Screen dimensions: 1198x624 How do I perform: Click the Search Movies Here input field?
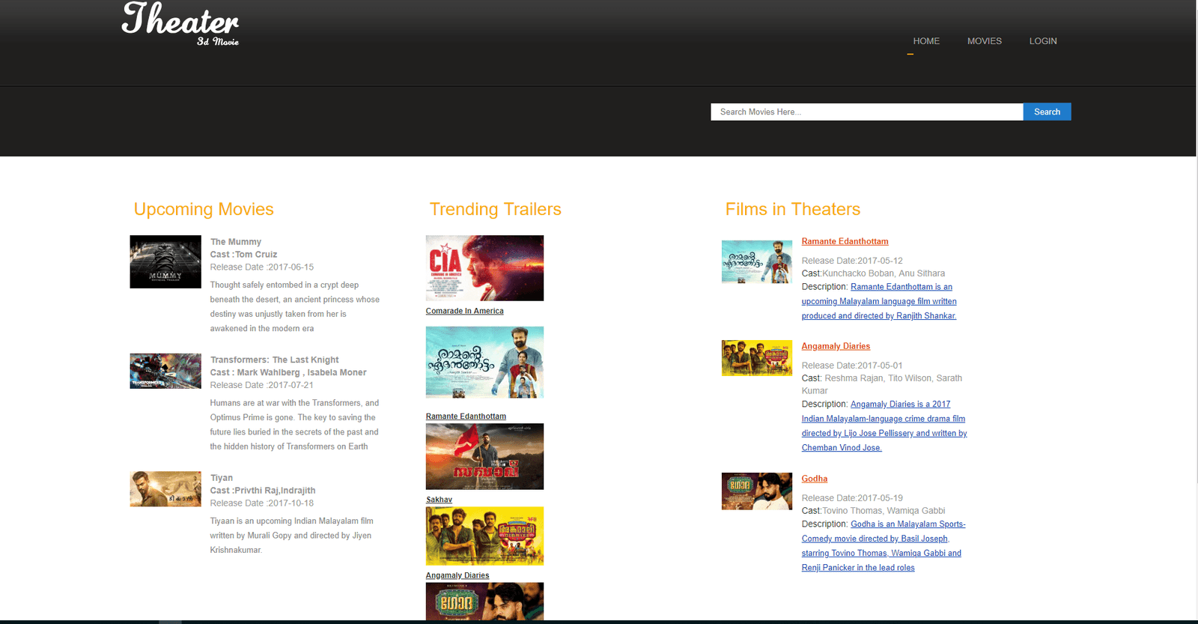[866, 112]
